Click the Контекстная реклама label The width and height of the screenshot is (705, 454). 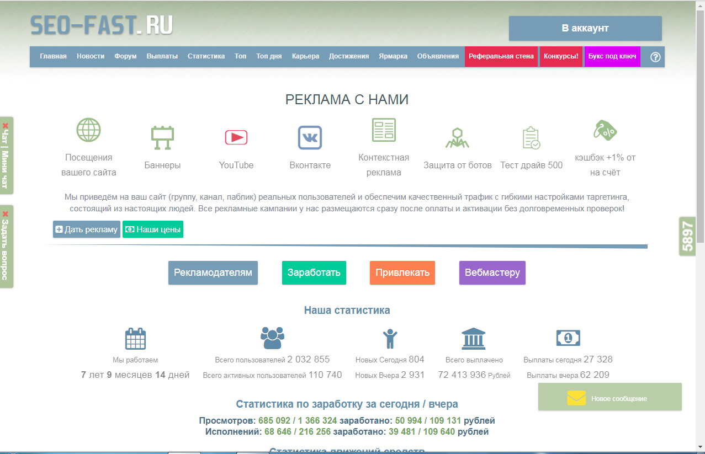(x=384, y=165)
